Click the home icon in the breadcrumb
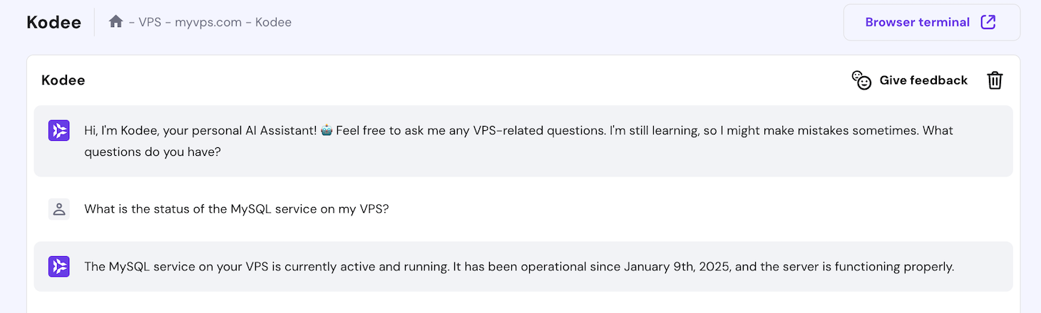The image size is (1041, 313). pyautogui.click(x=116, y=22)
